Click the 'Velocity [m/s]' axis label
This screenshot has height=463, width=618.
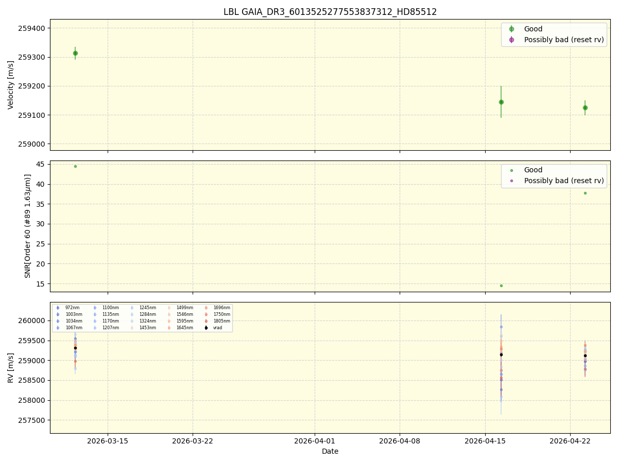(11, 85)
